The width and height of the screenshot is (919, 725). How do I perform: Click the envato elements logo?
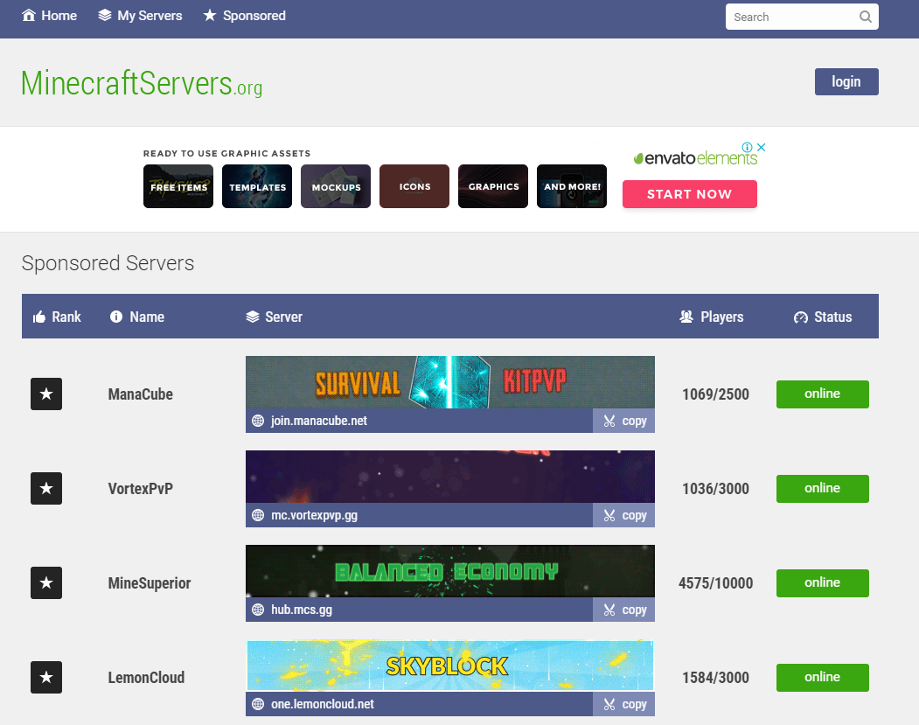point(695,158)
